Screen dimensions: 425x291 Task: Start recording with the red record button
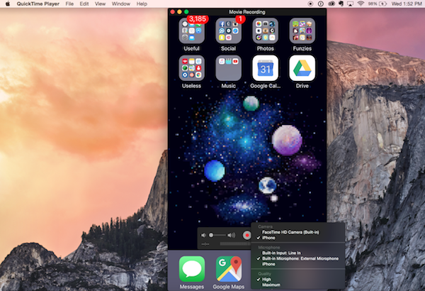click(x=247, y=235)
